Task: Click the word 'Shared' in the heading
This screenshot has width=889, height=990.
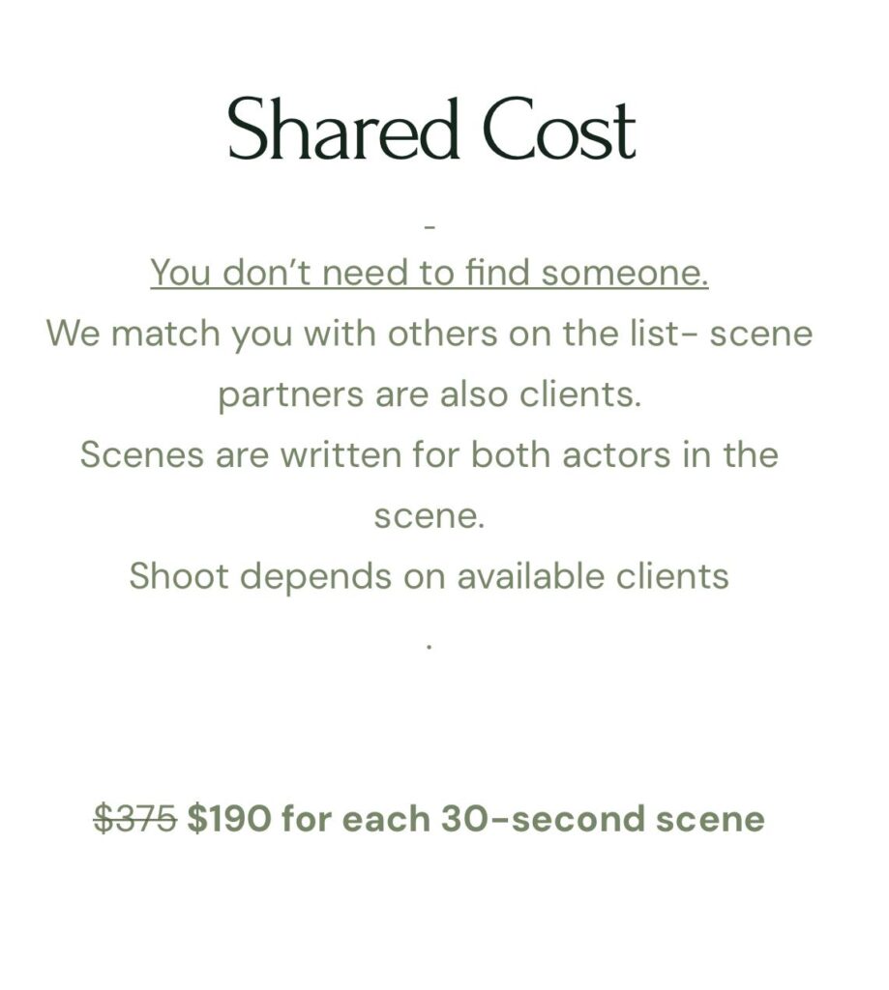Action: click(x=342, y=129)
